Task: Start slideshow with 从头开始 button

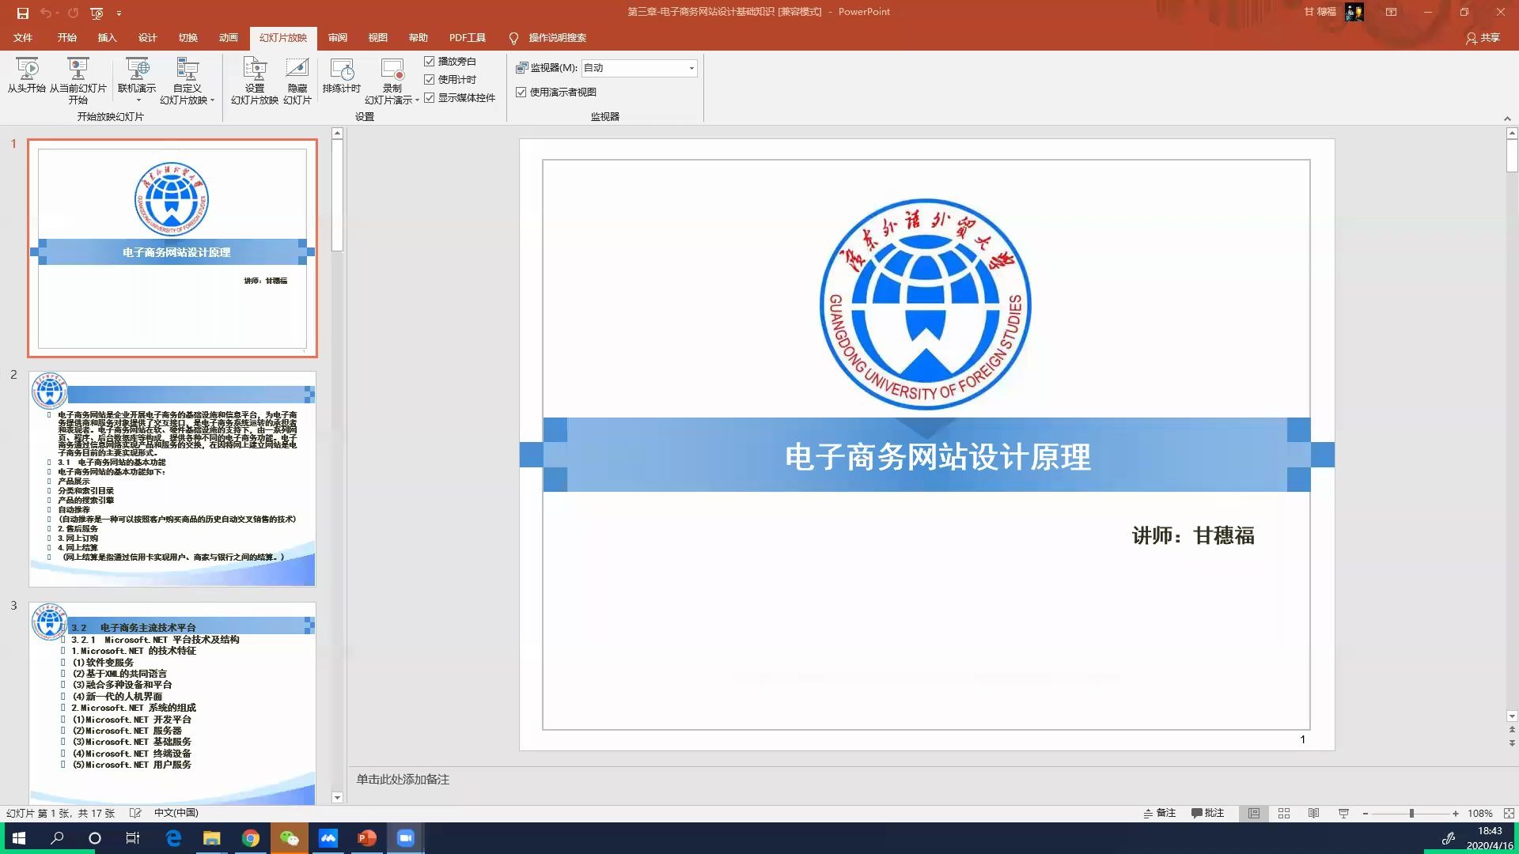Action: point(27,77)
